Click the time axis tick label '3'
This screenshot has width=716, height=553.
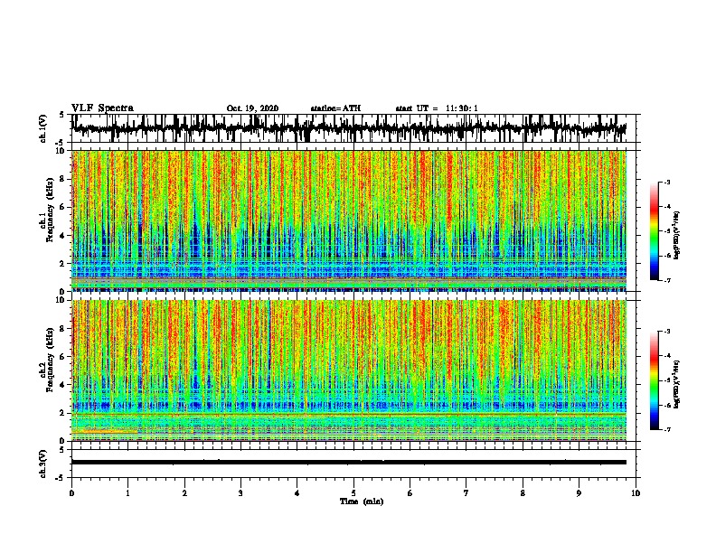(x=240, y=492)
